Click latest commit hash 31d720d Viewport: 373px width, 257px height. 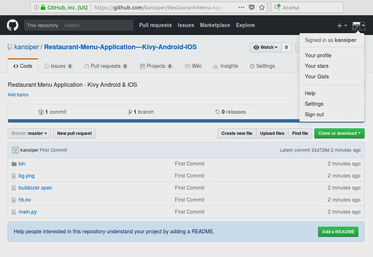tap(320, 150)
